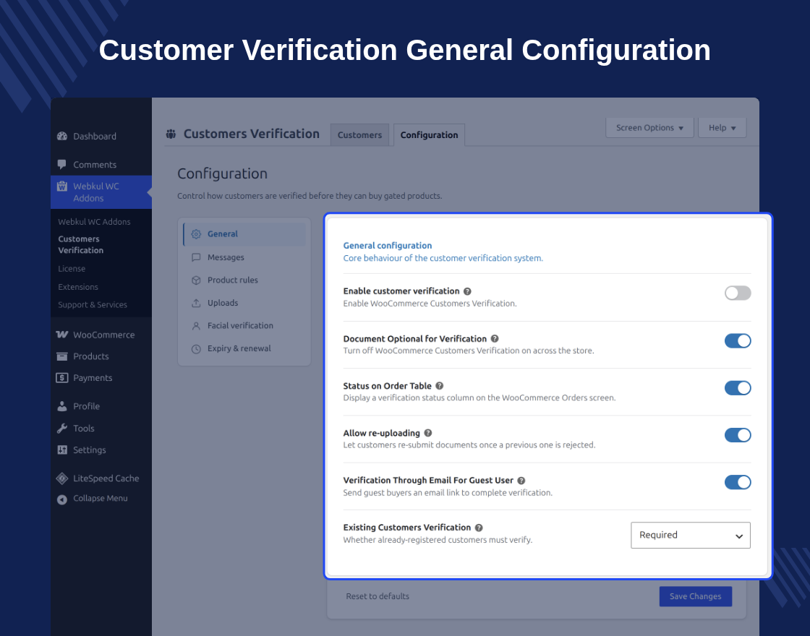
Task: Click the Facial verification person icon
Action: [196, 326]
